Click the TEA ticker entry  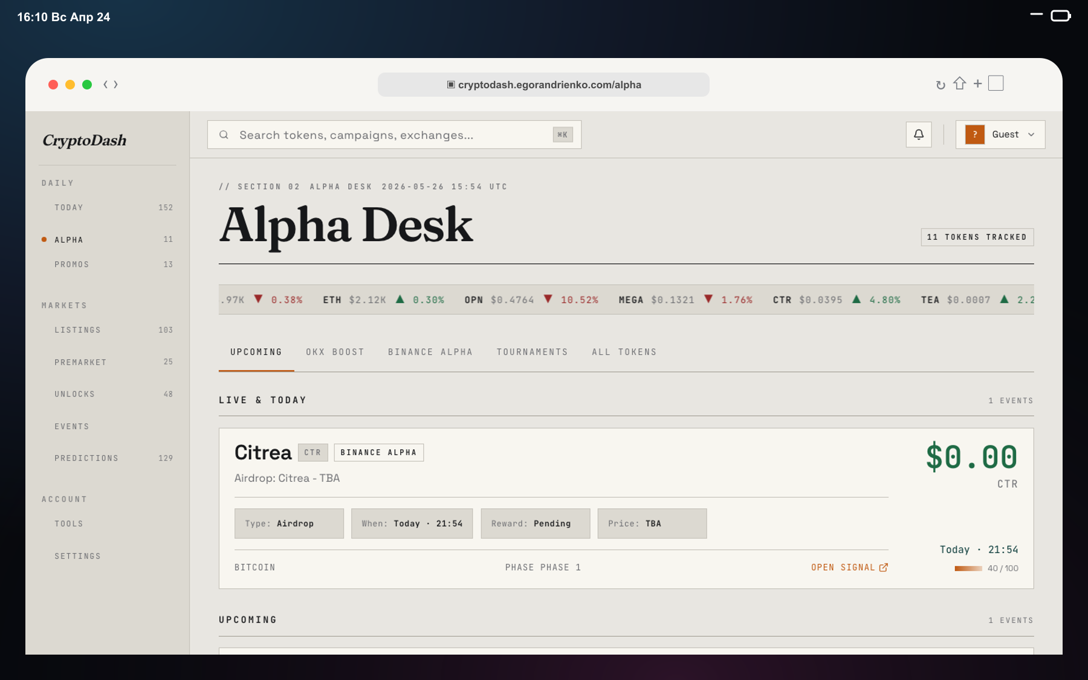(x=977, y=300)
